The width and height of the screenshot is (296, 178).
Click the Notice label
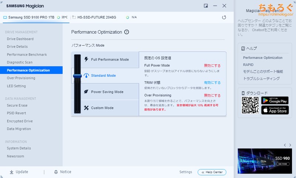coord(65,172)
